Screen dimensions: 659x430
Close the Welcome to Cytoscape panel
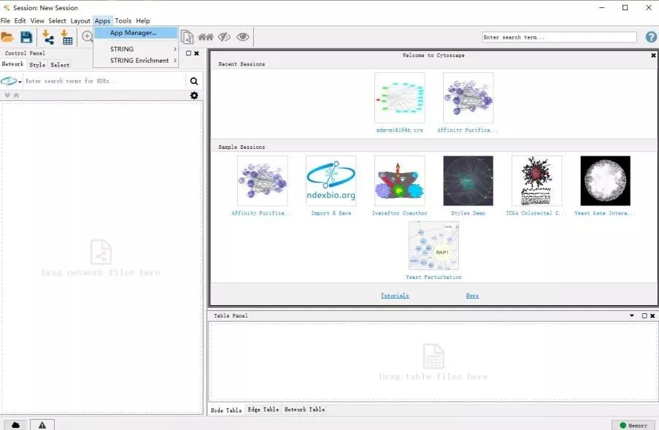(654, 55)
